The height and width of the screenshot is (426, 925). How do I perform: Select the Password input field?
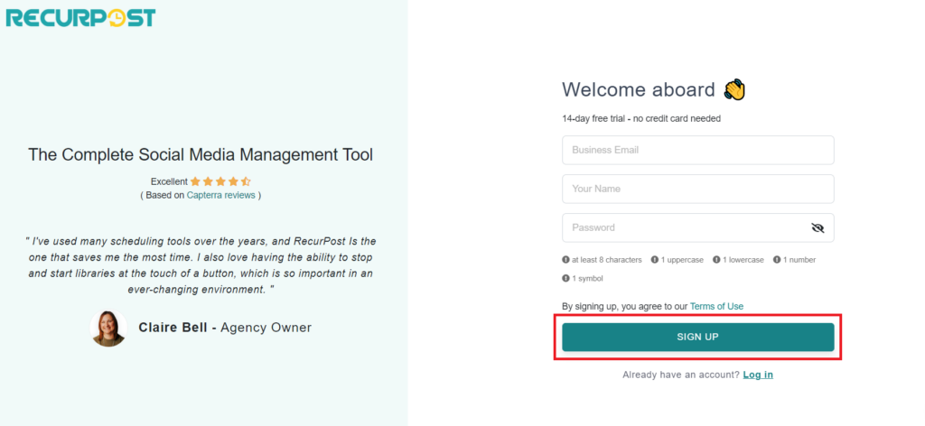click(698, 228)
